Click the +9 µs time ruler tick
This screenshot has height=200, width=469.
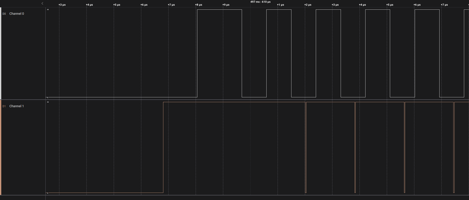click(x=226, y=5)
